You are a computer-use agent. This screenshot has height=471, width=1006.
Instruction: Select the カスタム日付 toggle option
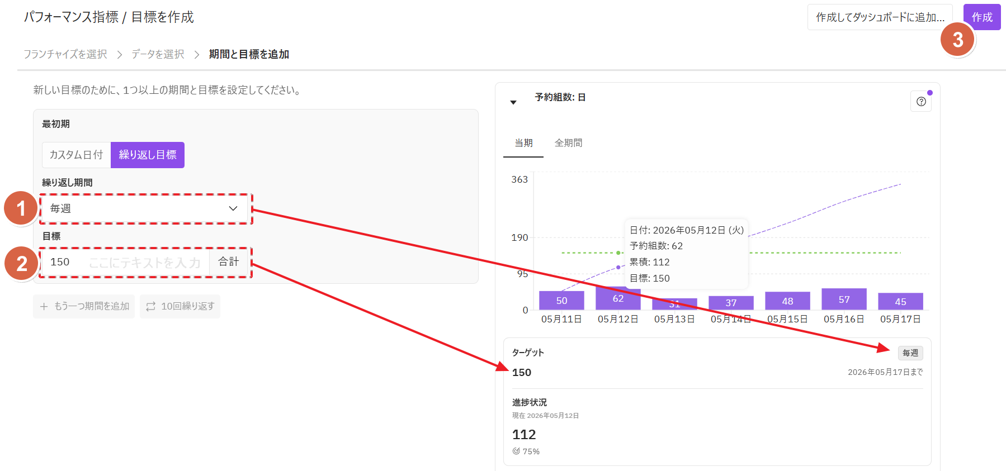point(77,155)
